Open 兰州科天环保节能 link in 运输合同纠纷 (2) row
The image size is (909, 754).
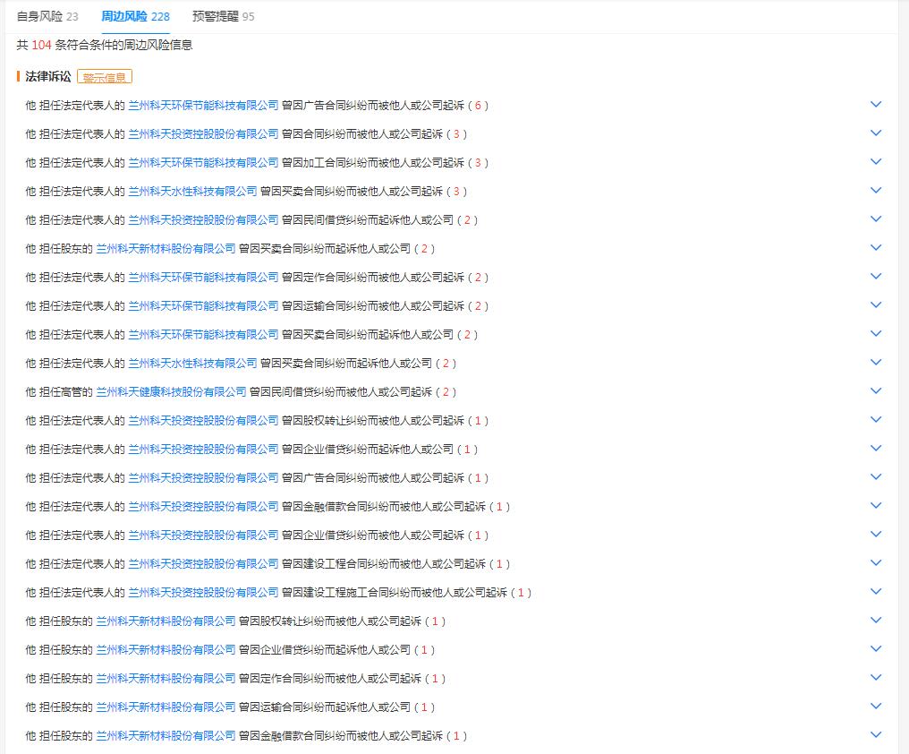point(203,306)
